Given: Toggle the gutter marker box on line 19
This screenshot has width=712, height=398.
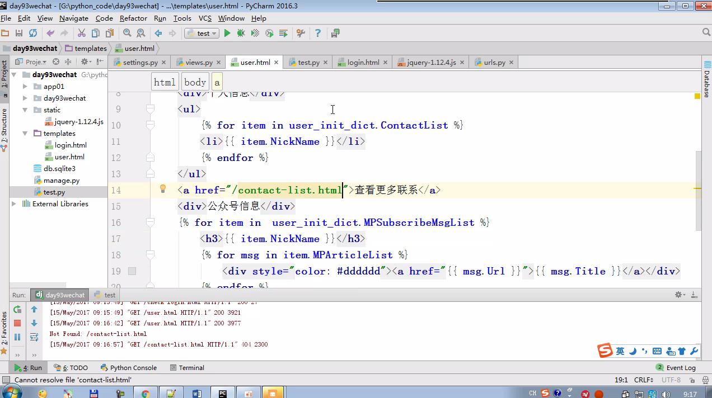Looking at the screenshot, I should point(132,271).
